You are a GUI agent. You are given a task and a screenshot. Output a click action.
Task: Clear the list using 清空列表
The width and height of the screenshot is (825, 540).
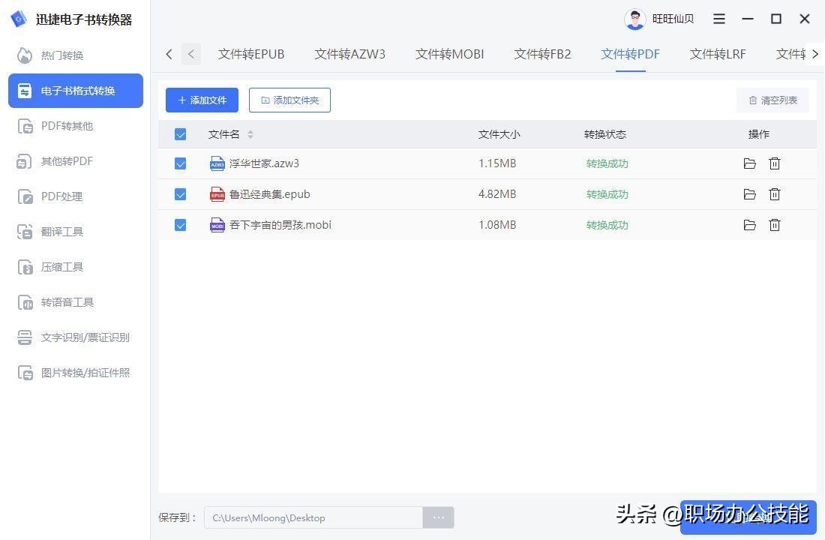pos(772,100)
